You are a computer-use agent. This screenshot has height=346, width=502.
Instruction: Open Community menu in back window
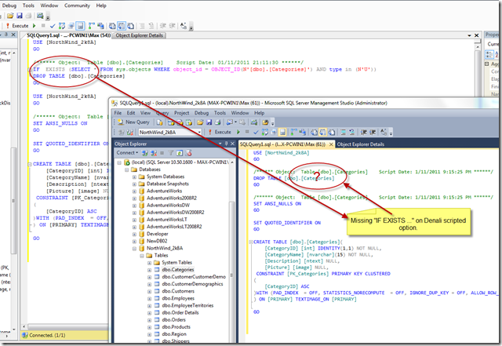point(77,5)
